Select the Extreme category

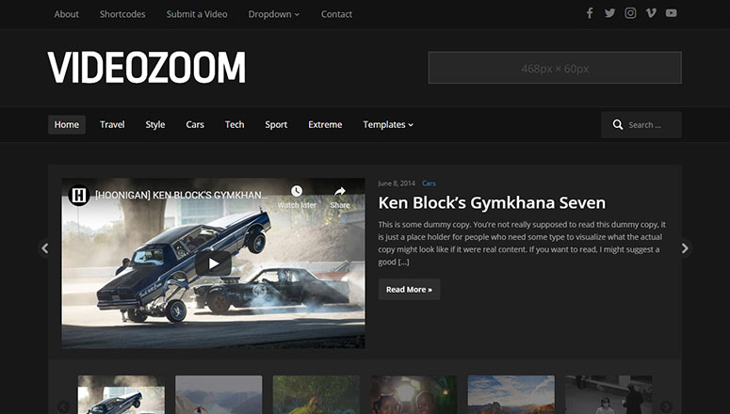pos(325,124)
